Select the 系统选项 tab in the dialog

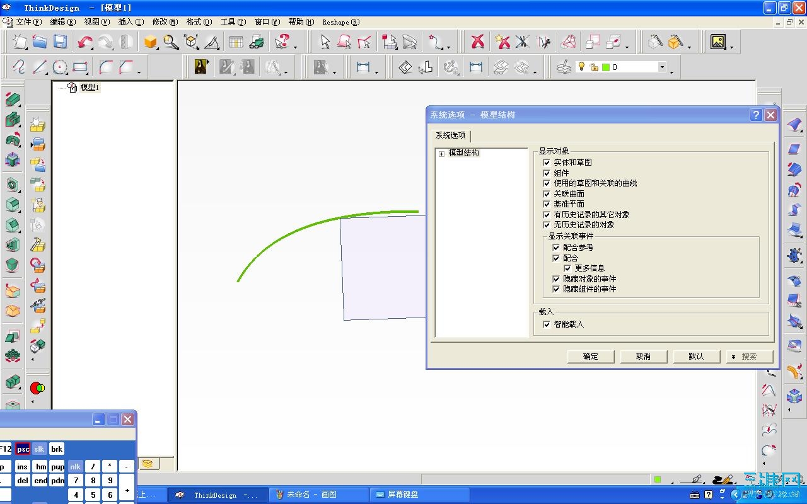coord(451,135)
